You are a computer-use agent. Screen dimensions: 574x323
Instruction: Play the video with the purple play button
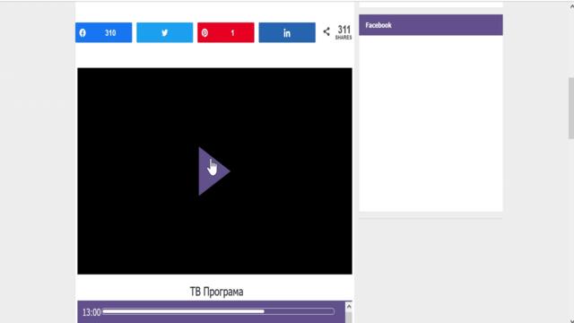tap(213, 171)
